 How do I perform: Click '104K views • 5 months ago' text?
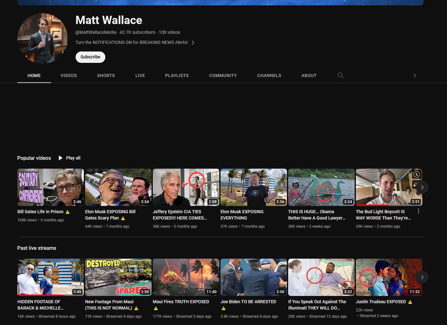click(x=41, y=220)
